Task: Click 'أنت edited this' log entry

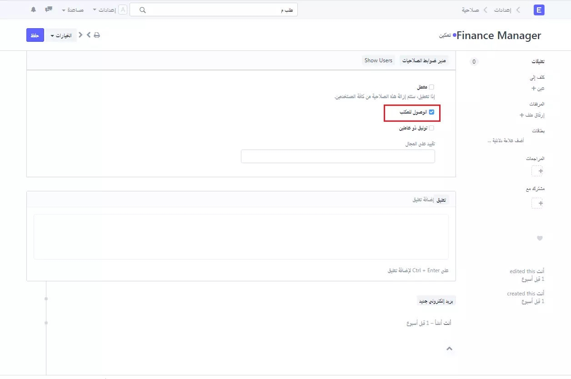Action: (x=527, y=275)
